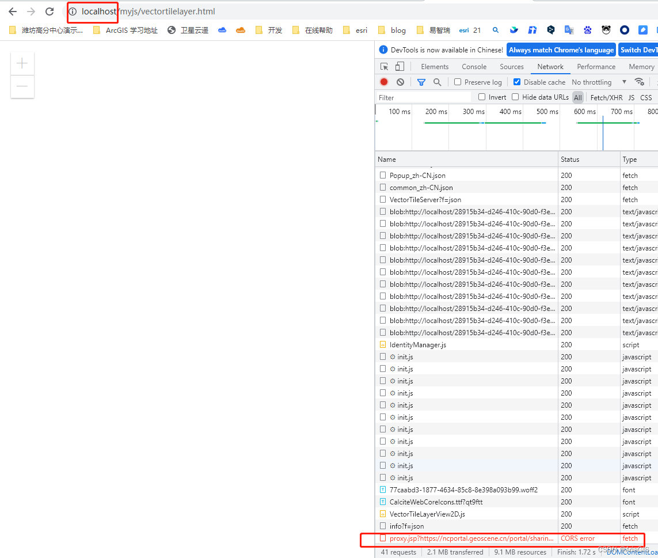Select the VectorTileLayerView2D.js request row
Image resolution: width=658 pixels, height=558 pixels.
click(516, 514)
